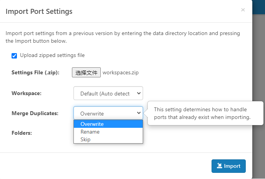Click the Import Port Settings title
This screenshot has width=265, height=179.
point(39,11)
